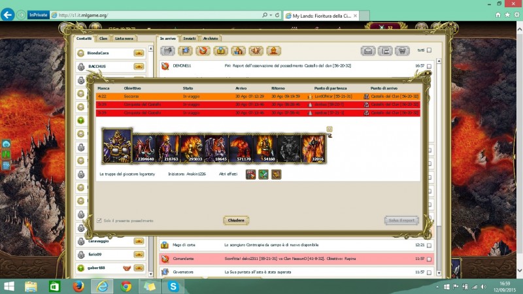The width and height of the screenshot is (523, 294).
Task: Click the mail envelope icon beside BiondaCara
Action: point(139,53)
